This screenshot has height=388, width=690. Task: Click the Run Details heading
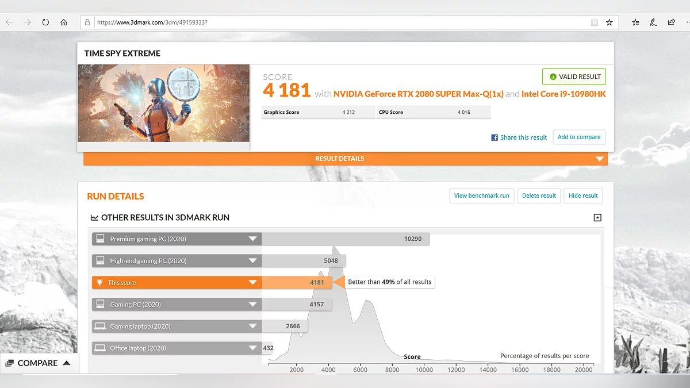116,196
